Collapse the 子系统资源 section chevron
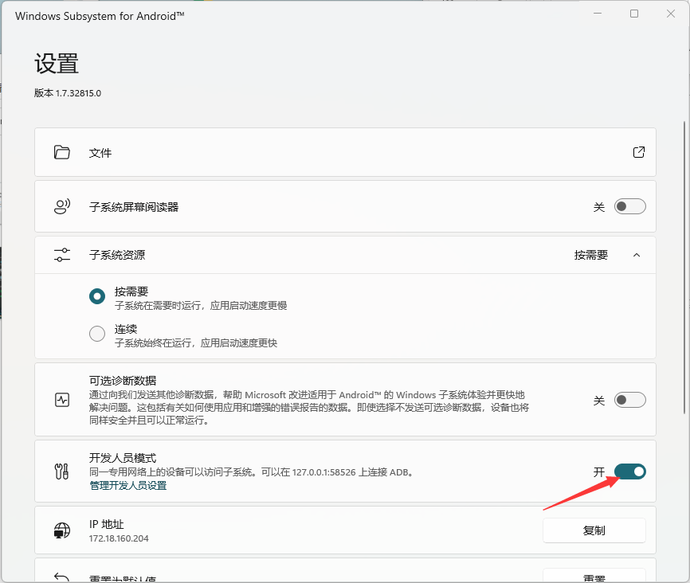 [x=637, y=255]
